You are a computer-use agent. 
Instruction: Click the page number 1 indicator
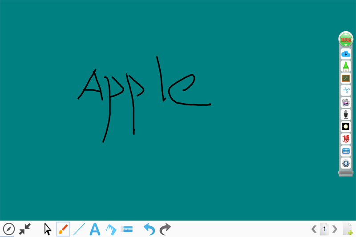click(x=324, y=229)
